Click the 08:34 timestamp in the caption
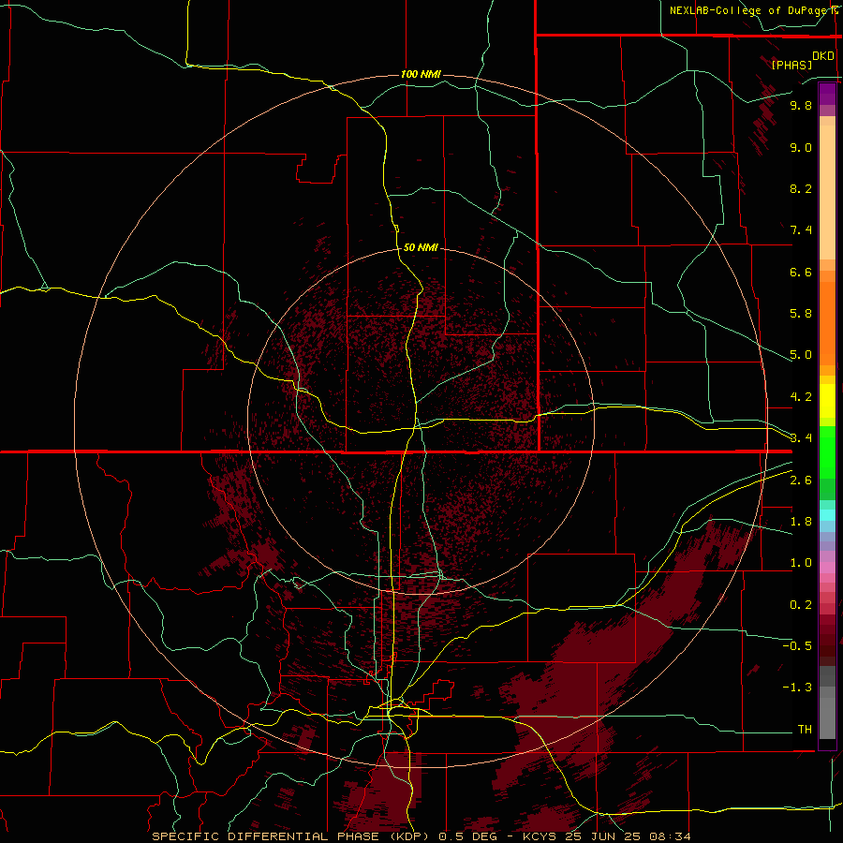 671,836
